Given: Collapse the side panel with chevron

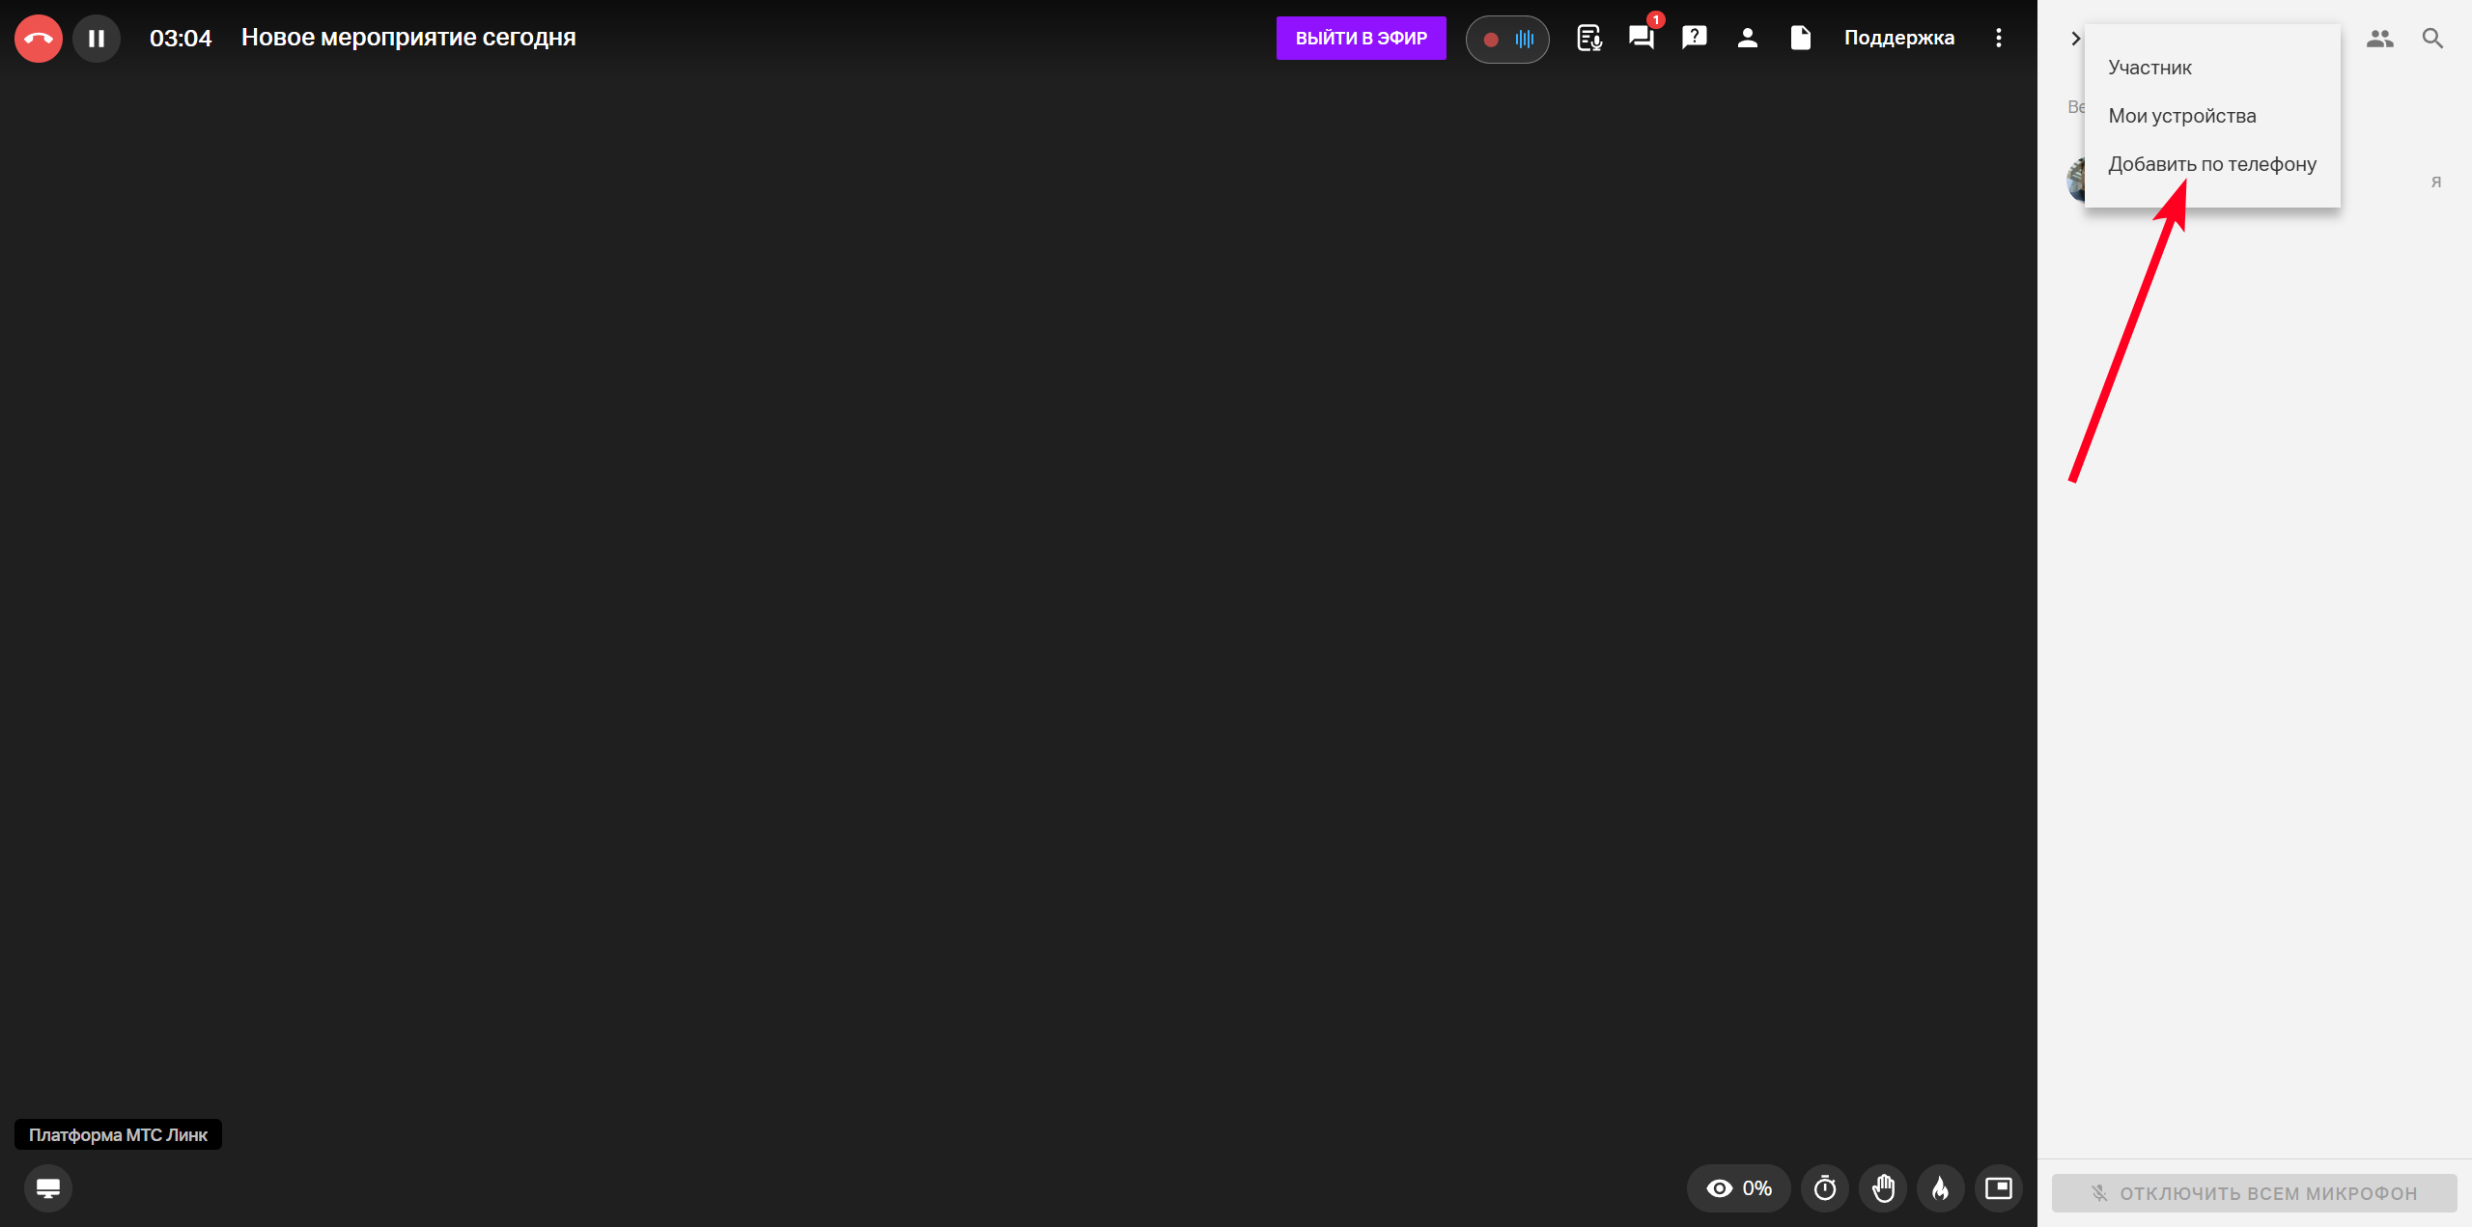Looking at the screenshot, I should tap(2075, 39).
